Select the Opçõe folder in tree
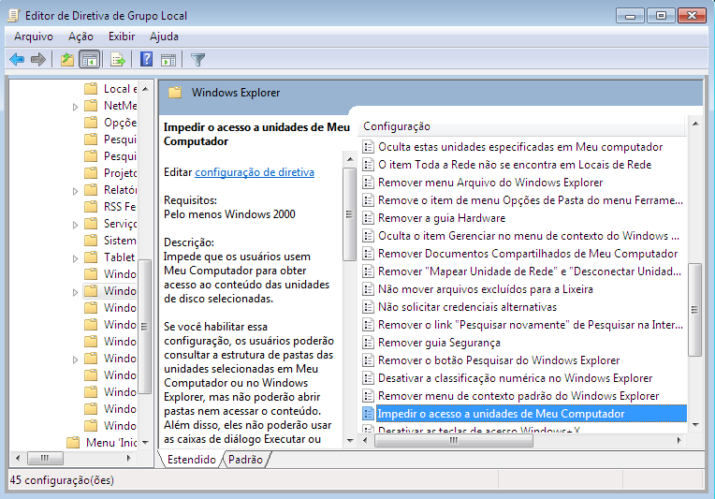 (120, 123)
